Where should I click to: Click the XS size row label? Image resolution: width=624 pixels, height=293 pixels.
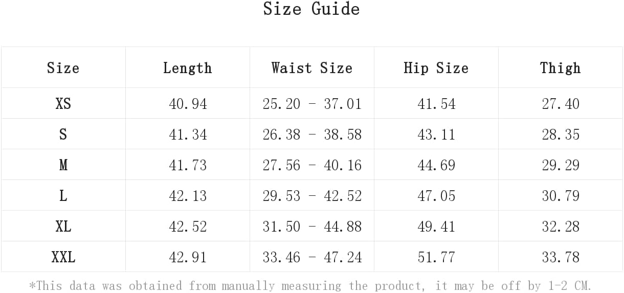click(x=63, y=104)
